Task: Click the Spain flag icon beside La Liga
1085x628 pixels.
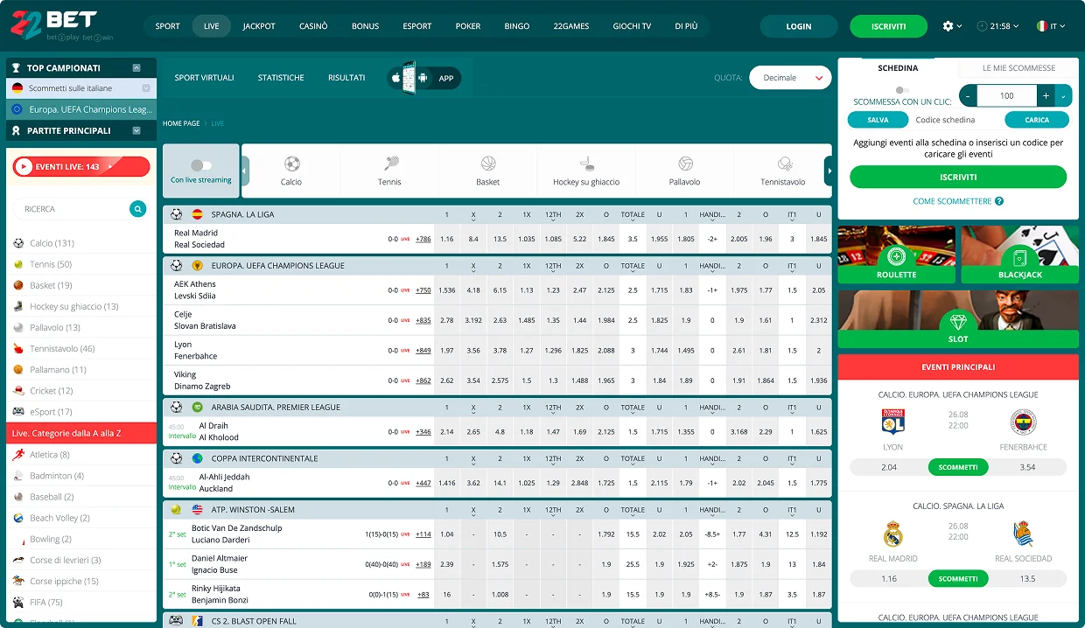Action: pos(197,214)
